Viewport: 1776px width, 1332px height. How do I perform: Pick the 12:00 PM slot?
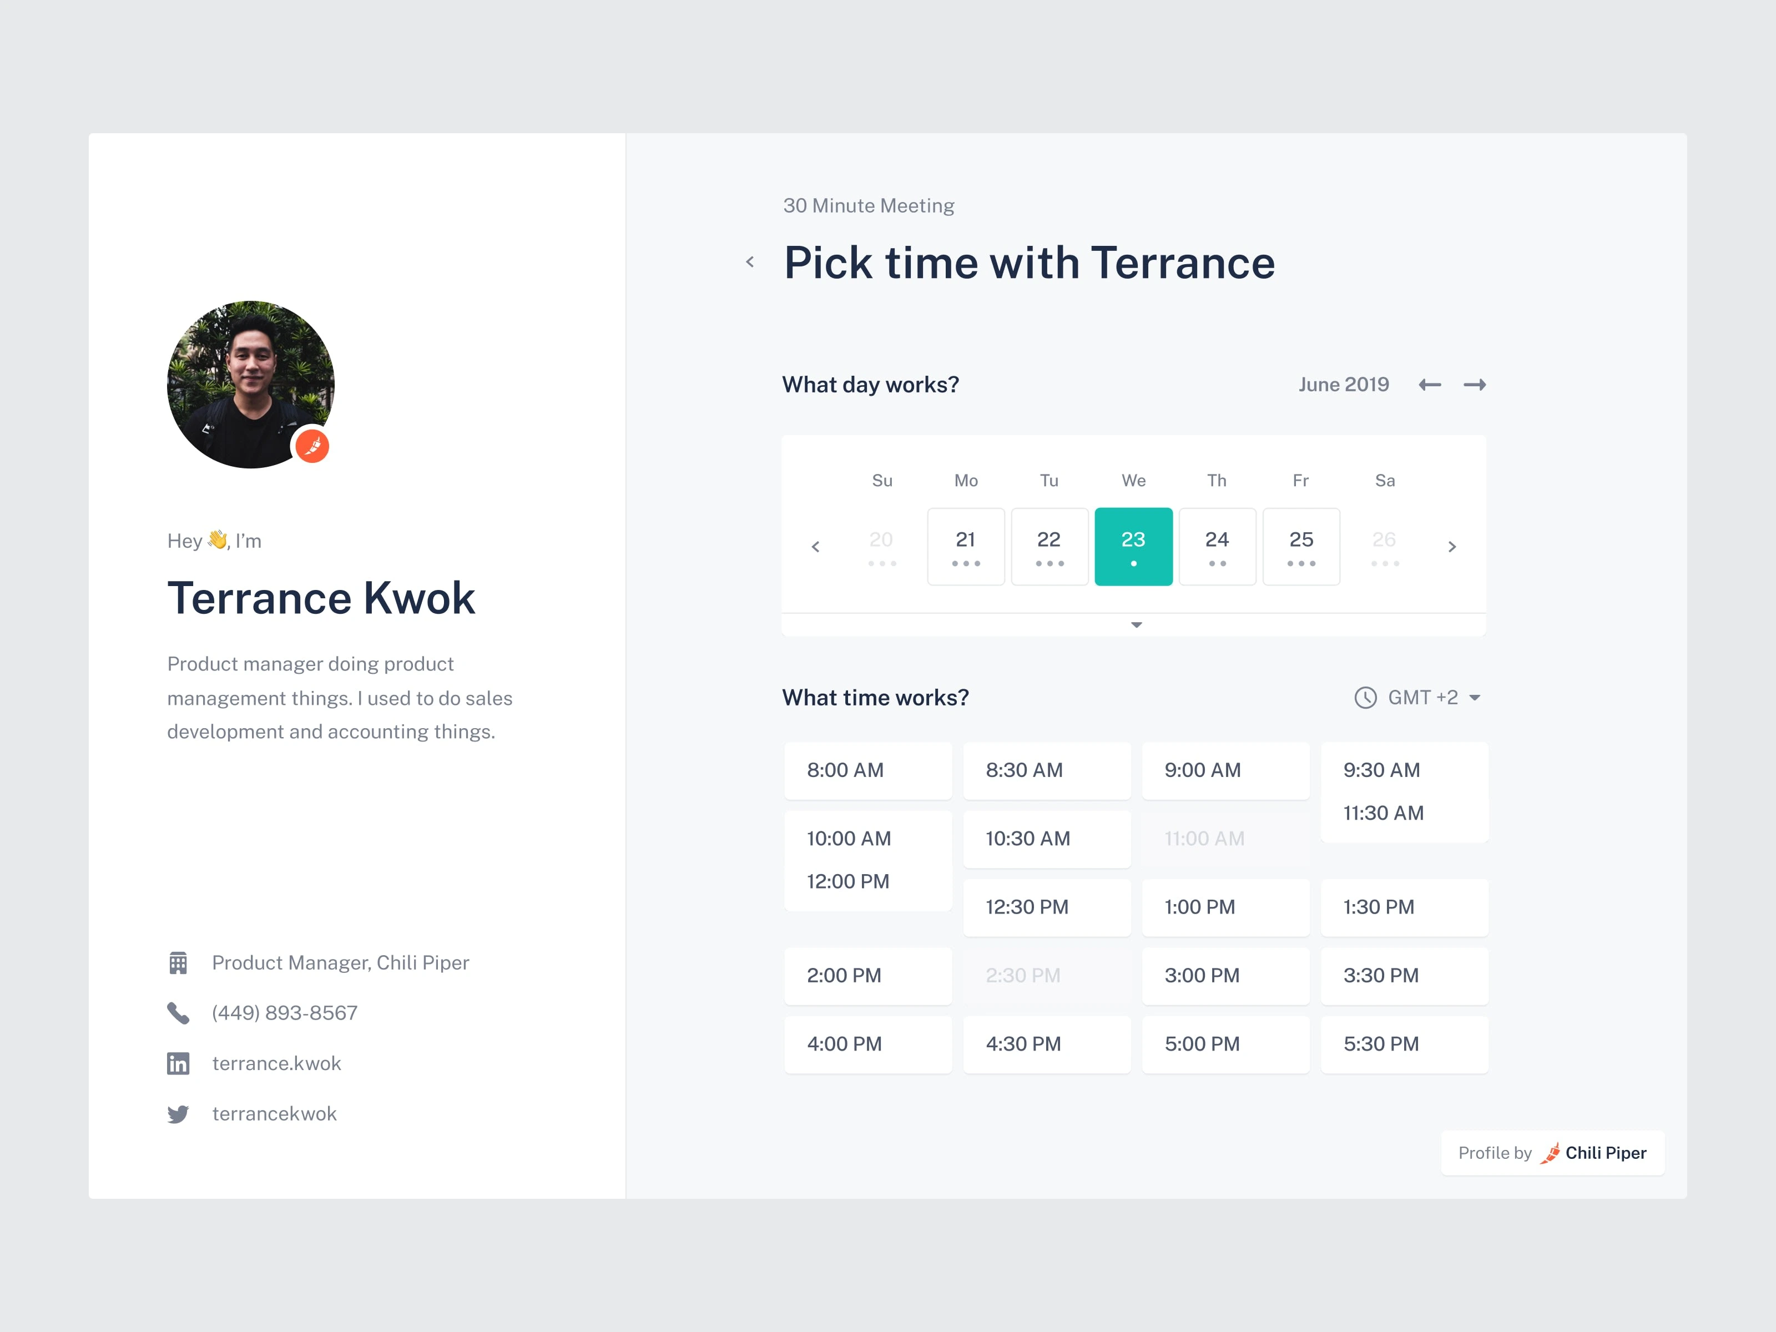(x=848, y=881)
